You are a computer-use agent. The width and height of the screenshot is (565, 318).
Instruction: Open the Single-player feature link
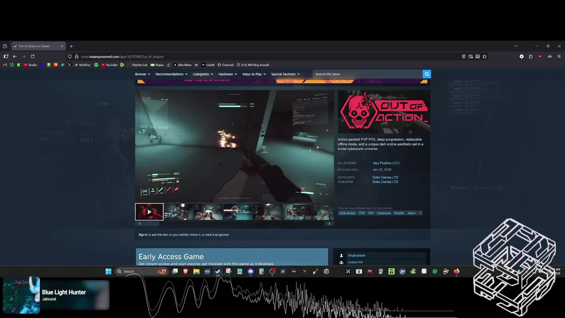(357, 255)
